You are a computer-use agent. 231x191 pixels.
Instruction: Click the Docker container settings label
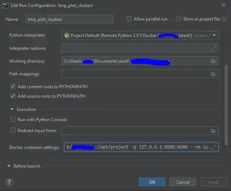coord(34,147)
